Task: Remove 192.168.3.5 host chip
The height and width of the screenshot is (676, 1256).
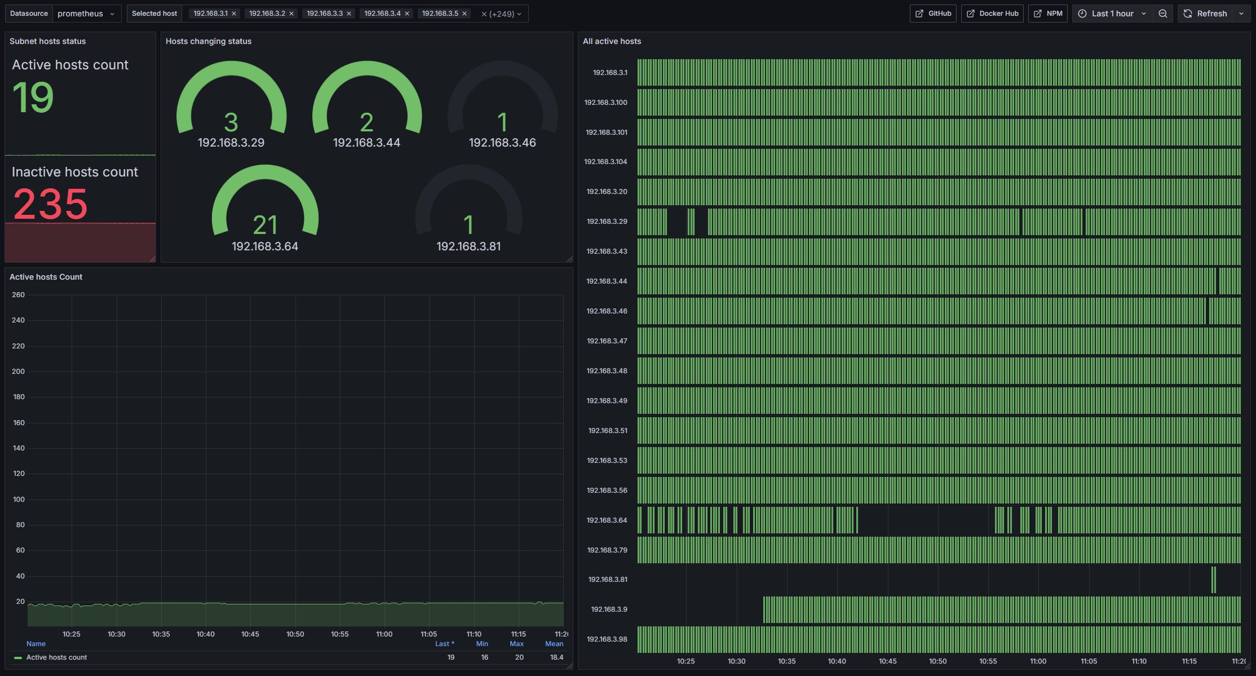Action: coord(465,14)
